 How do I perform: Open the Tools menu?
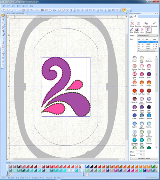pyautogui.click(x=19, y=6)
